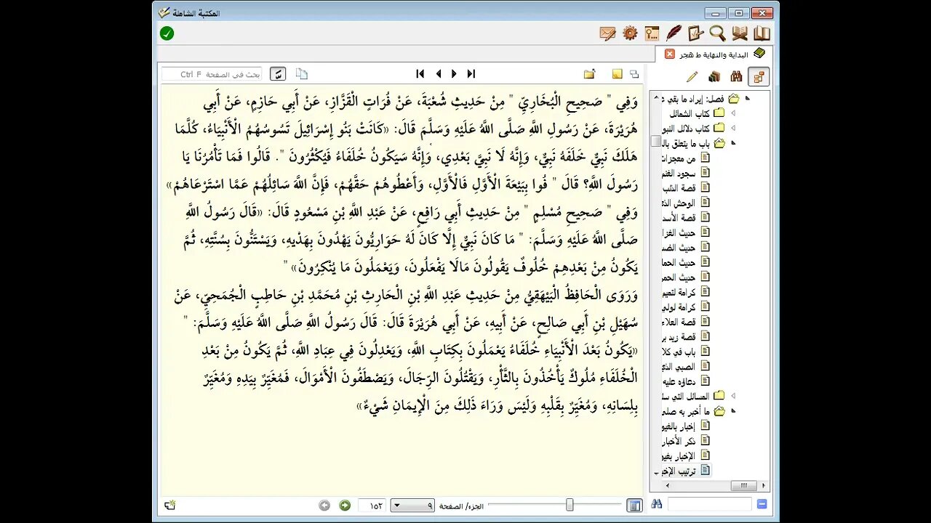Open سجود الغنم entry in tree

pos(686,173)
